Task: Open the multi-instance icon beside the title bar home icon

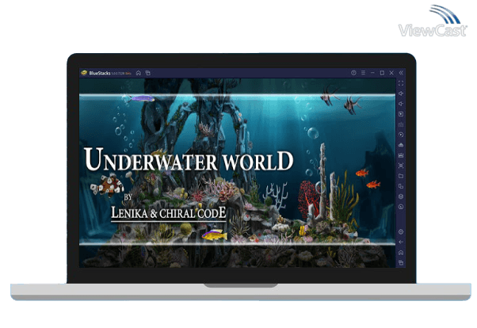Action: (148, 73)
